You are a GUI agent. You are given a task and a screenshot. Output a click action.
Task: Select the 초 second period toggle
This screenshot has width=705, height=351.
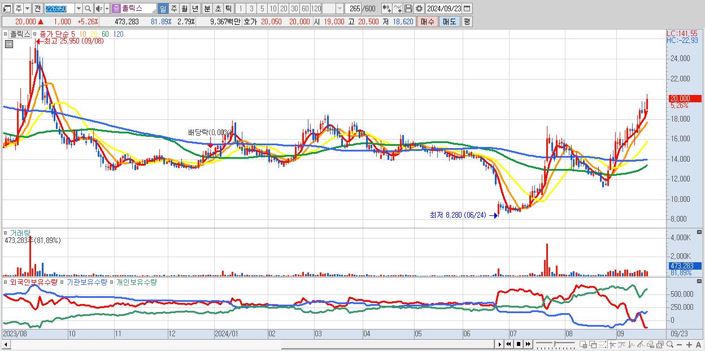click(217, 8)
